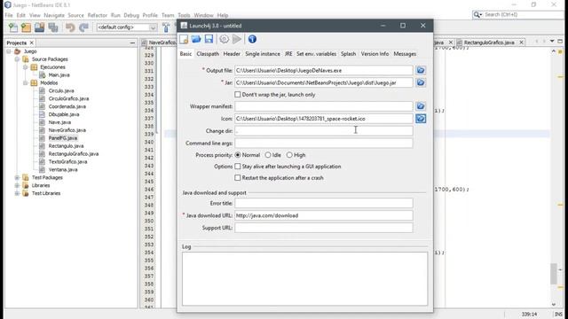Open the Splash tab
The height and width of the screenshot is (319, 568).
(348, 53)
